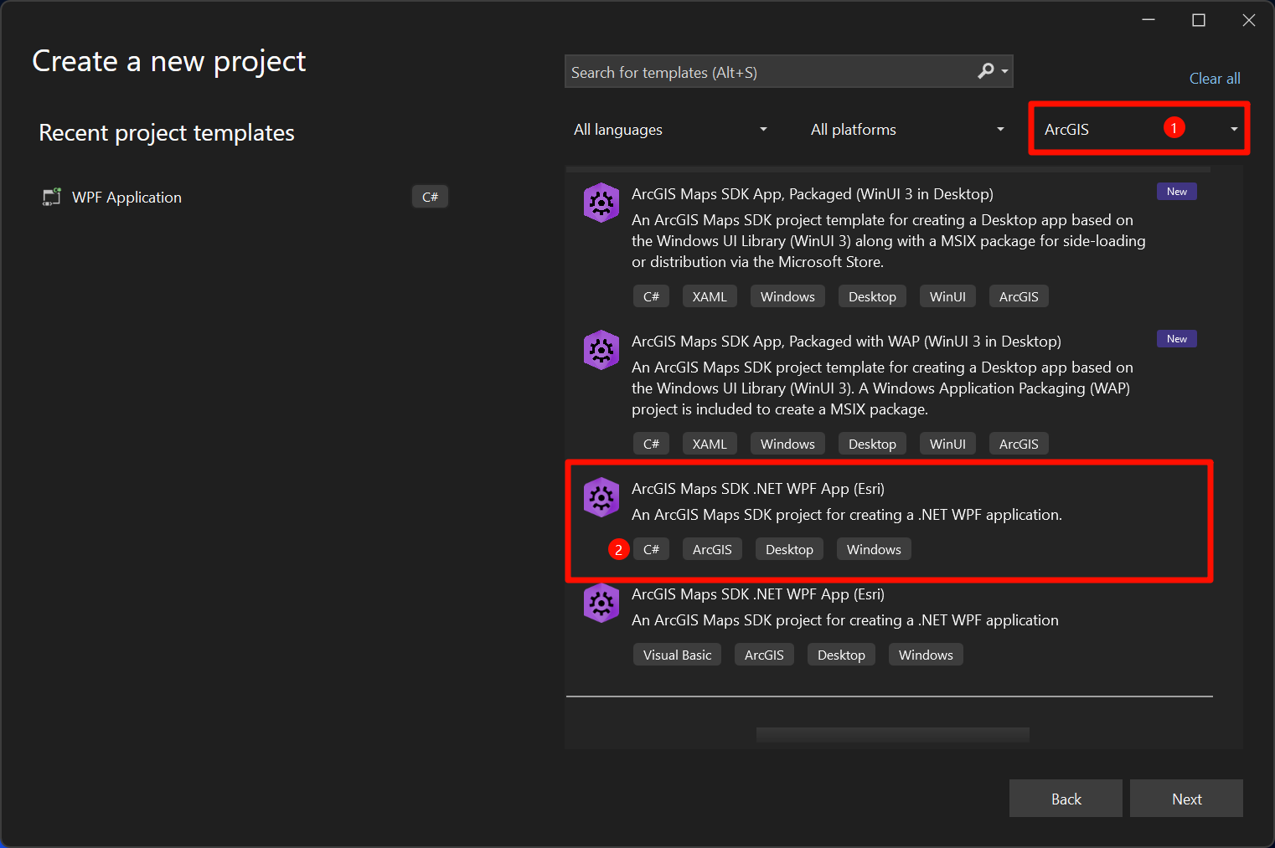
Task: Click the Back button
Action: point(1066,799)
